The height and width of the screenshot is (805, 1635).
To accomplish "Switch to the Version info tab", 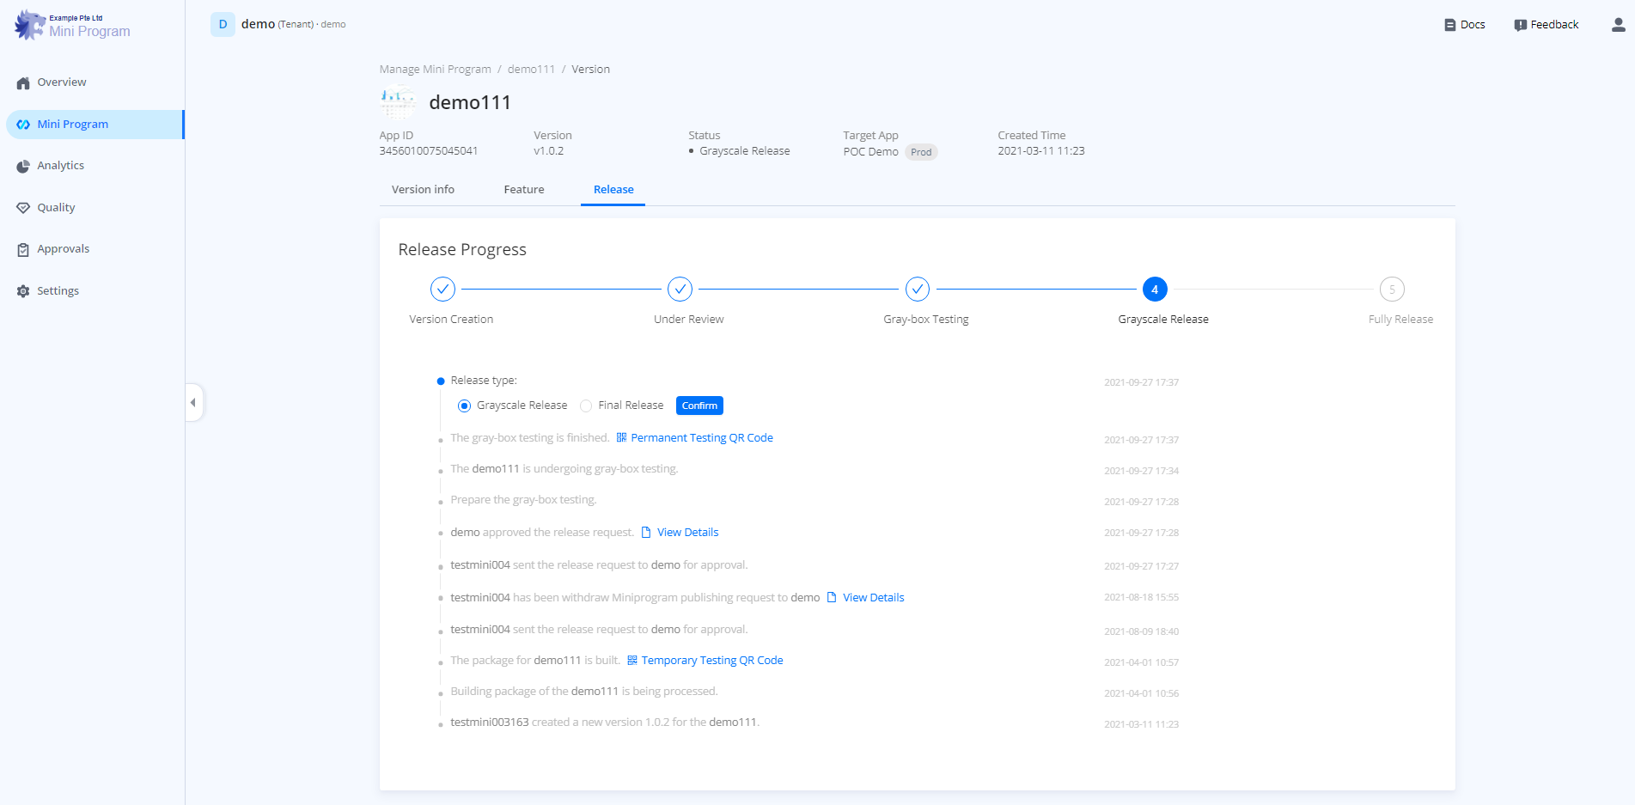I will [423, 190].
